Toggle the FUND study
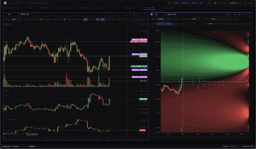 tap(119, 20)
